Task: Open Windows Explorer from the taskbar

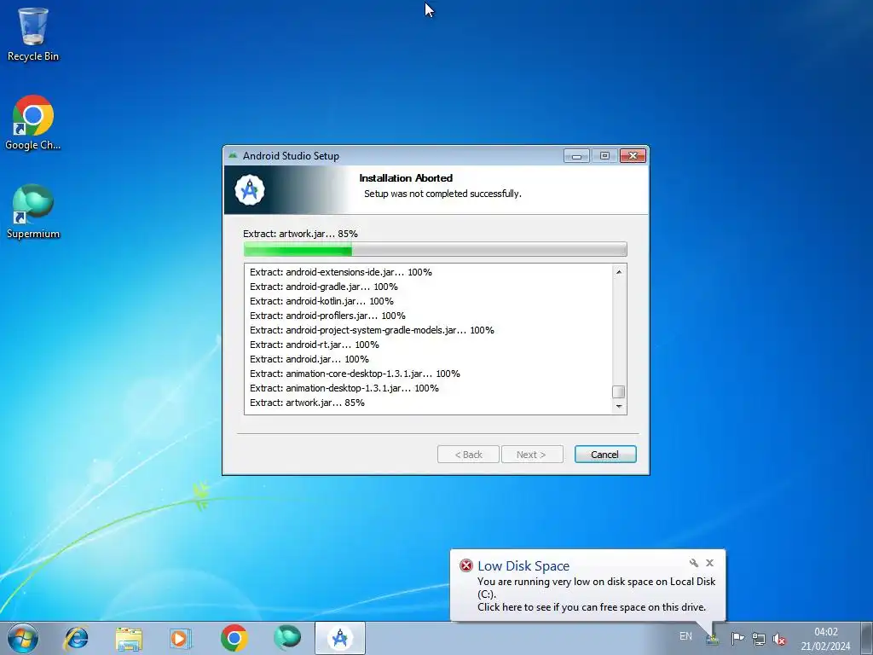Action: click(129, 638)
